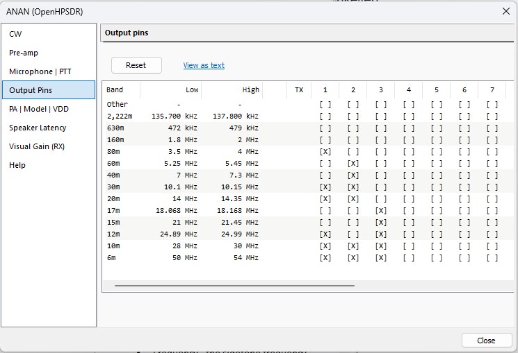Click the 54 MHz high value
518x353 pixels.
(x=245, y=258)
